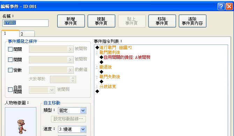This screenshot has width=234, height=136.
Task: Click the 新增事件頁 button
Action: click(71, 21)
